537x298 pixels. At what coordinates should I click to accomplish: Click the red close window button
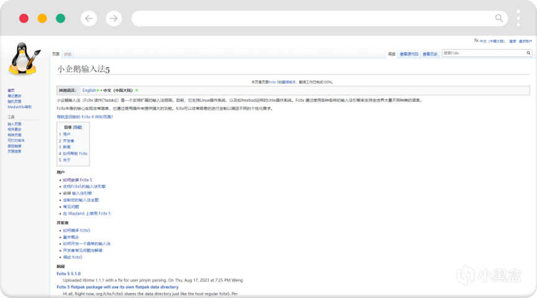click(x=24, y=18)
